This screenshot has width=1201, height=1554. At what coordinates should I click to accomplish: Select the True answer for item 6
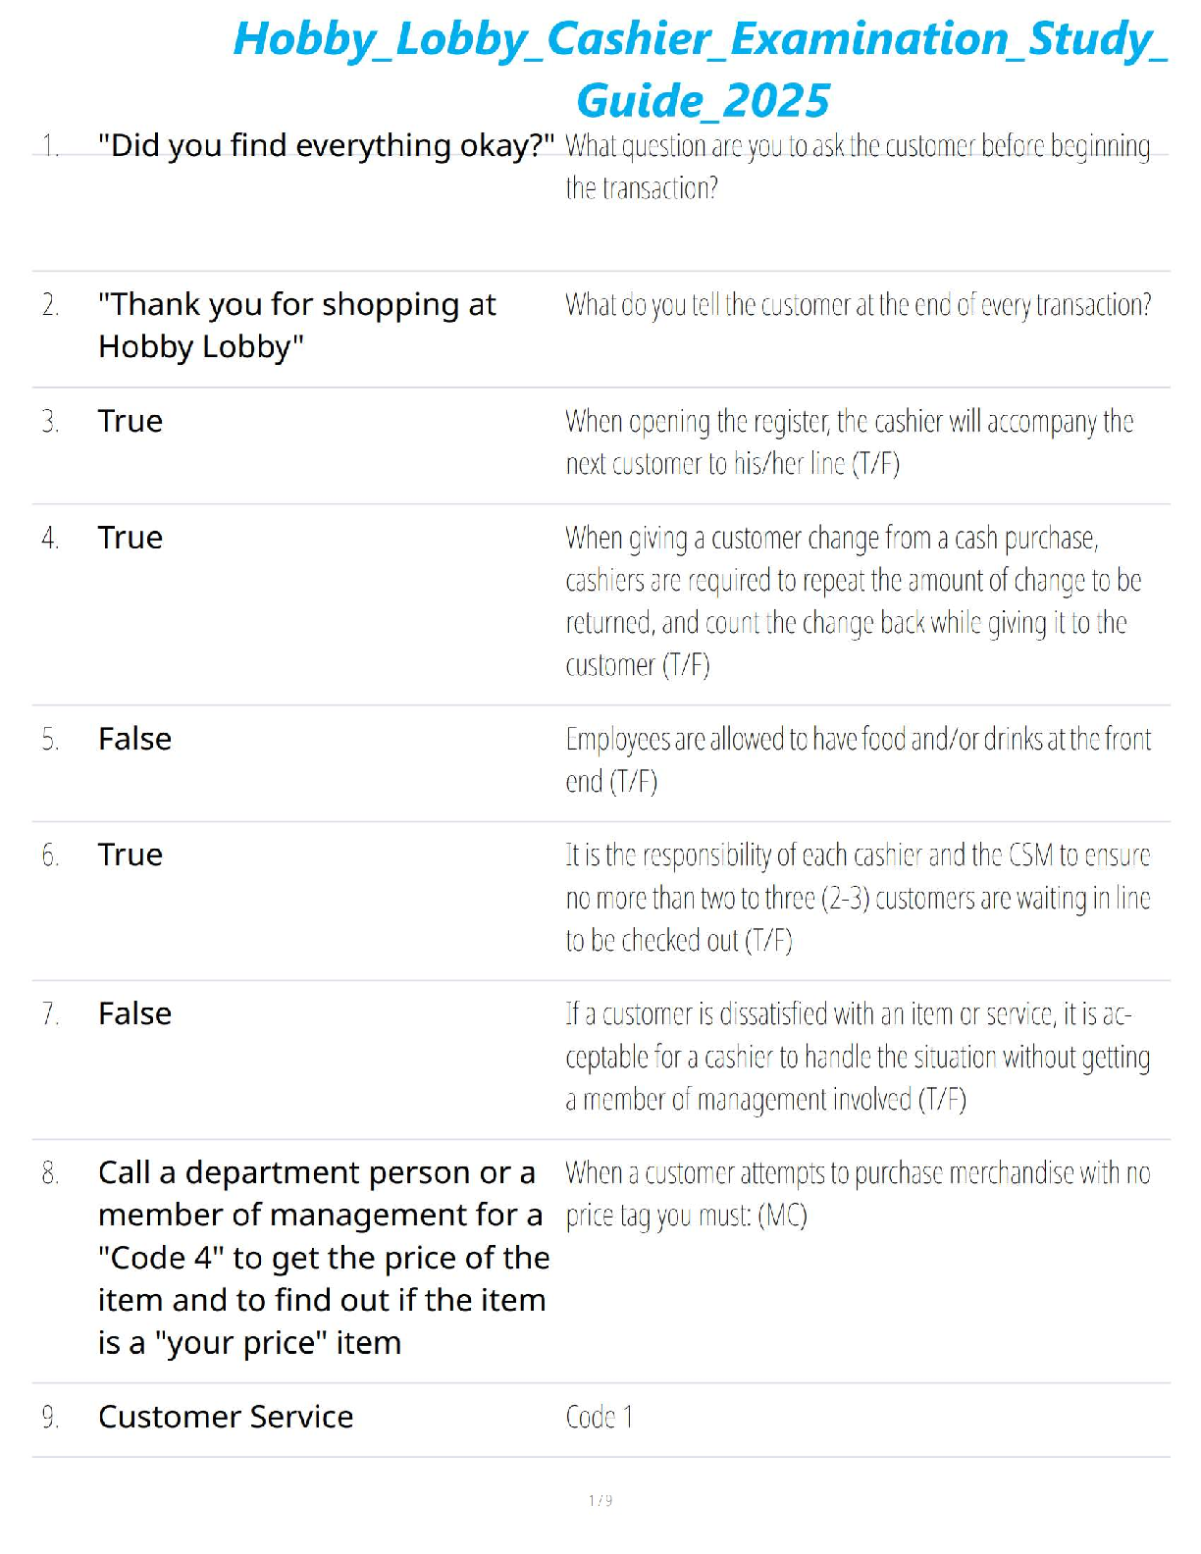(x=131, y=855)
